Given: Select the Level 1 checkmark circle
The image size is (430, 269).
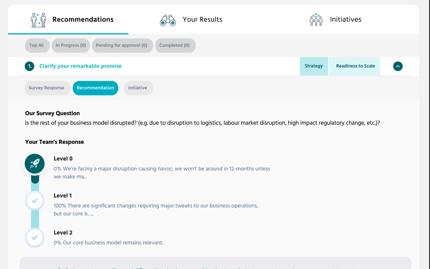Looking at the screenshot, I should (x=35, y=201).
